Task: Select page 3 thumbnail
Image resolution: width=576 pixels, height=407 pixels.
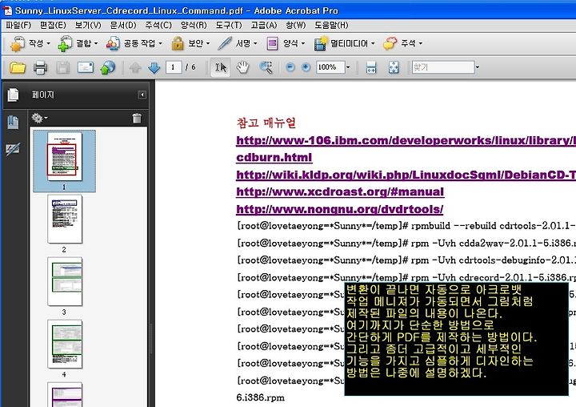Action: tap(65, 281)
